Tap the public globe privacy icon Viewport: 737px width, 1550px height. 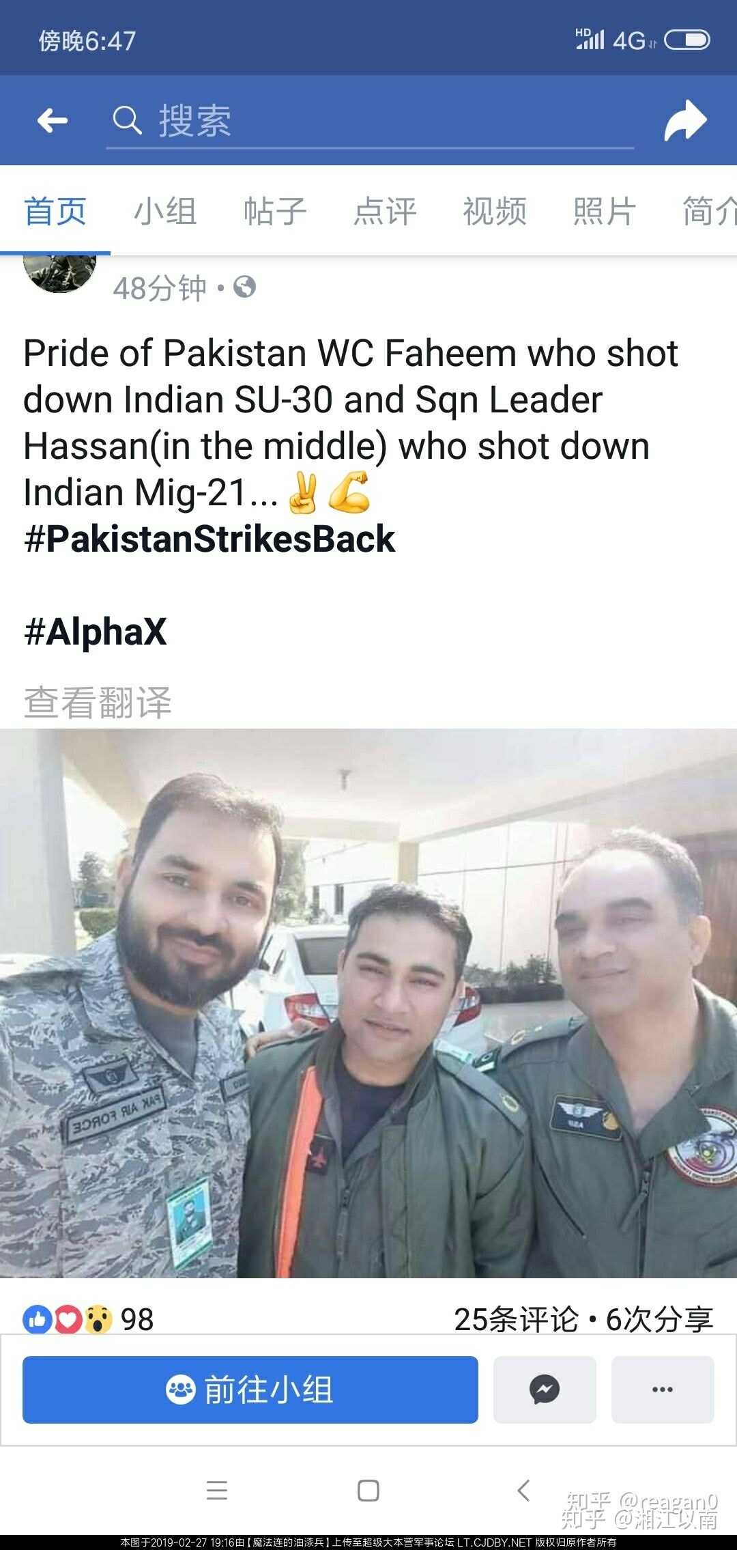245,287
